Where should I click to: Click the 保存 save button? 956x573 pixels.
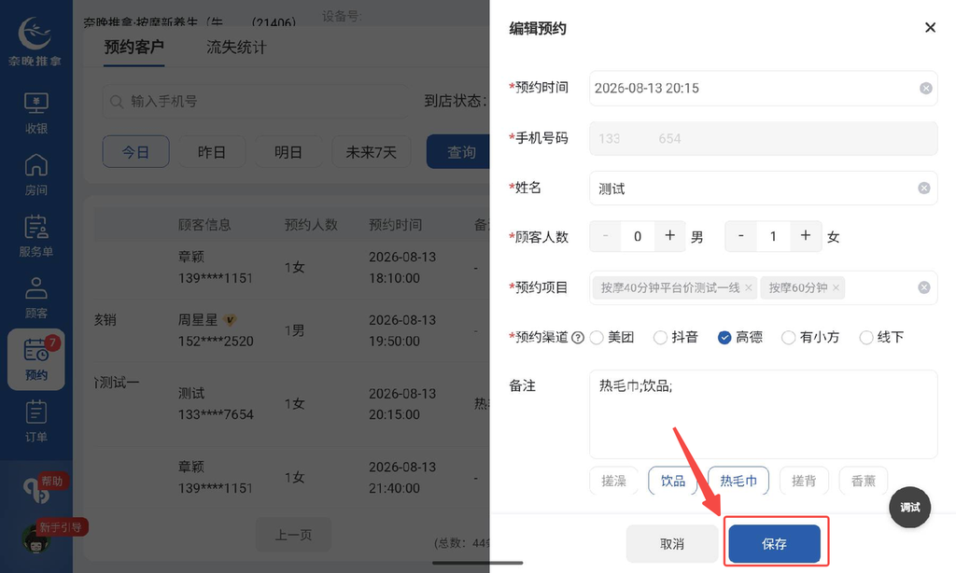774,544
